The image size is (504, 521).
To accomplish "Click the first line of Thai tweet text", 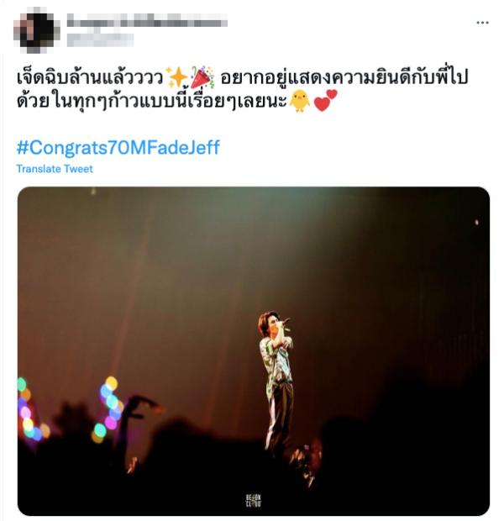I will 242,77.
